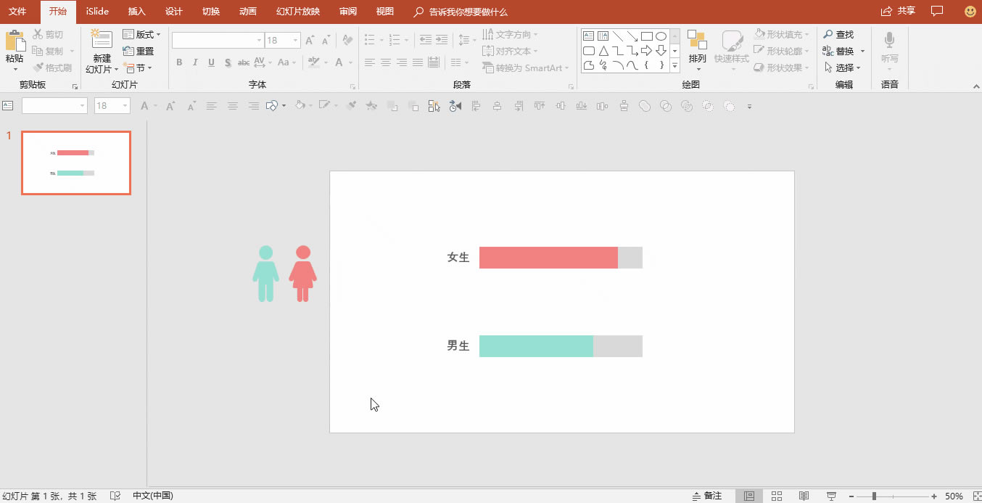The width and height of the screenshot is (982, 503).
Task: Switch to slide sorter view
Action: click(x=777, y=496)
